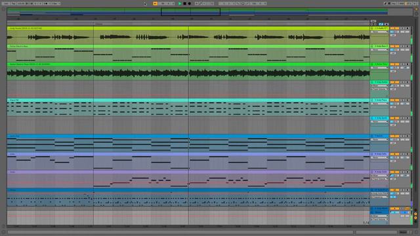Screen dimensions: 420x236
Task: Stop playback with the Stop square button
Action: (185, 3)
